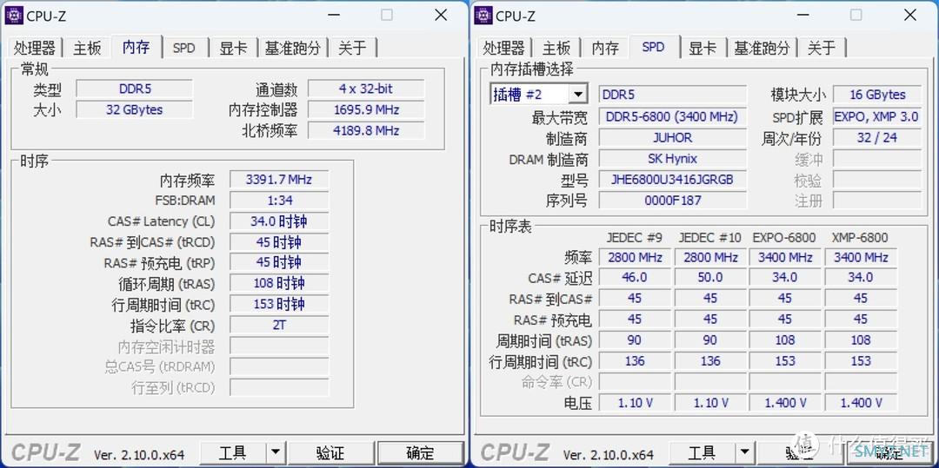939x468 pixels.
Task: Click the 1:34 FSB:DRAM value
Action: pyautogui.click(x=279, y=201)
